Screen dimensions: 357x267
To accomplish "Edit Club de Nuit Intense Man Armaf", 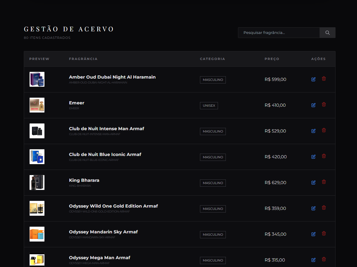I will [x=313, y=131].
